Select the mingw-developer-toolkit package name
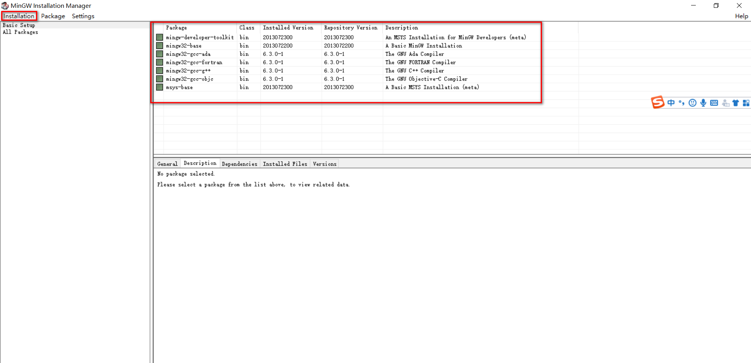This screenshot has width=751, height=363. click(x=200, y=37)
